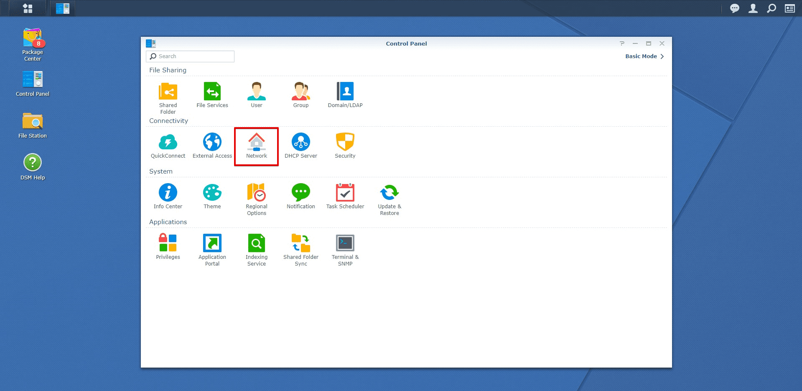Open Domain/LDAP configuration

click(x=345, y=92)
